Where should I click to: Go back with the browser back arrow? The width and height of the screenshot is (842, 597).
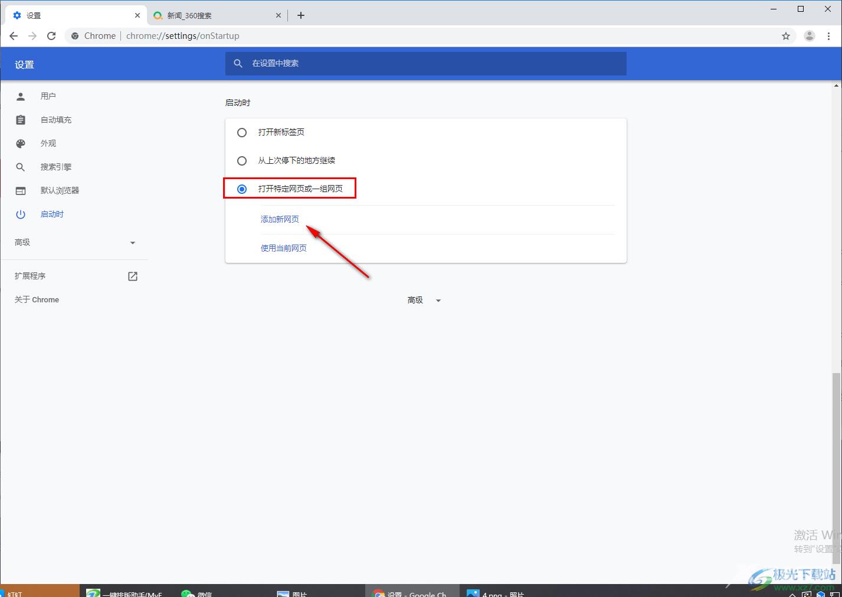14,36
